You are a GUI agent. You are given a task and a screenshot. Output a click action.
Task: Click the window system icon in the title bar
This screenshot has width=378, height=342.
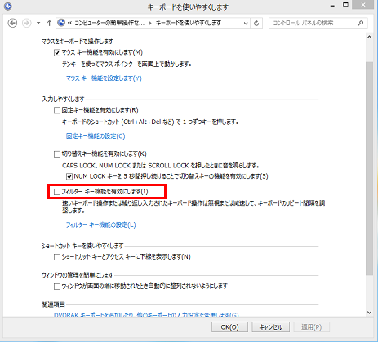coord(8,6)
